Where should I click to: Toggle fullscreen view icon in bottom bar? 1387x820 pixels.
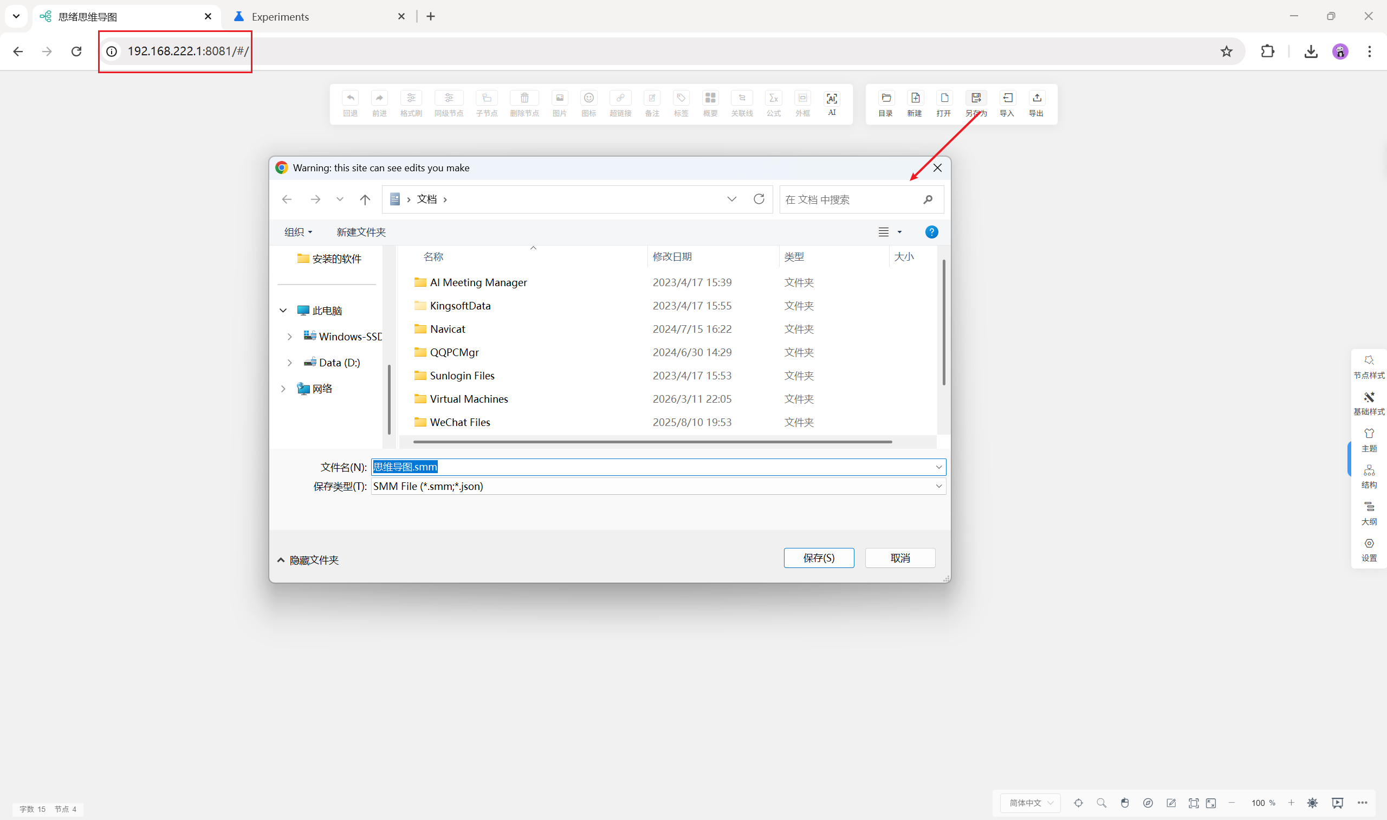[1211, 803]
